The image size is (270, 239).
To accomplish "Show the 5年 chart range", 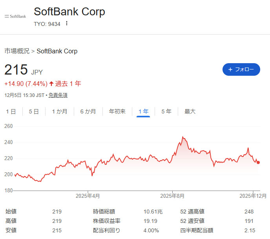I will coord(166,111).
